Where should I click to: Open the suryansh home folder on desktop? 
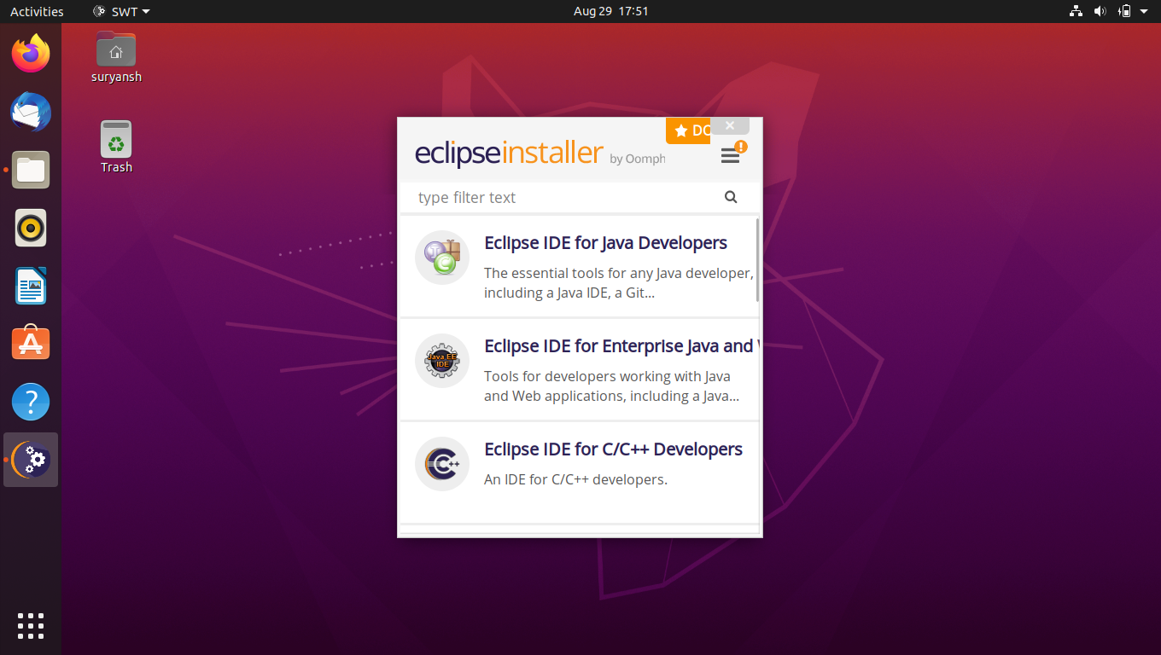click(116, 57)
